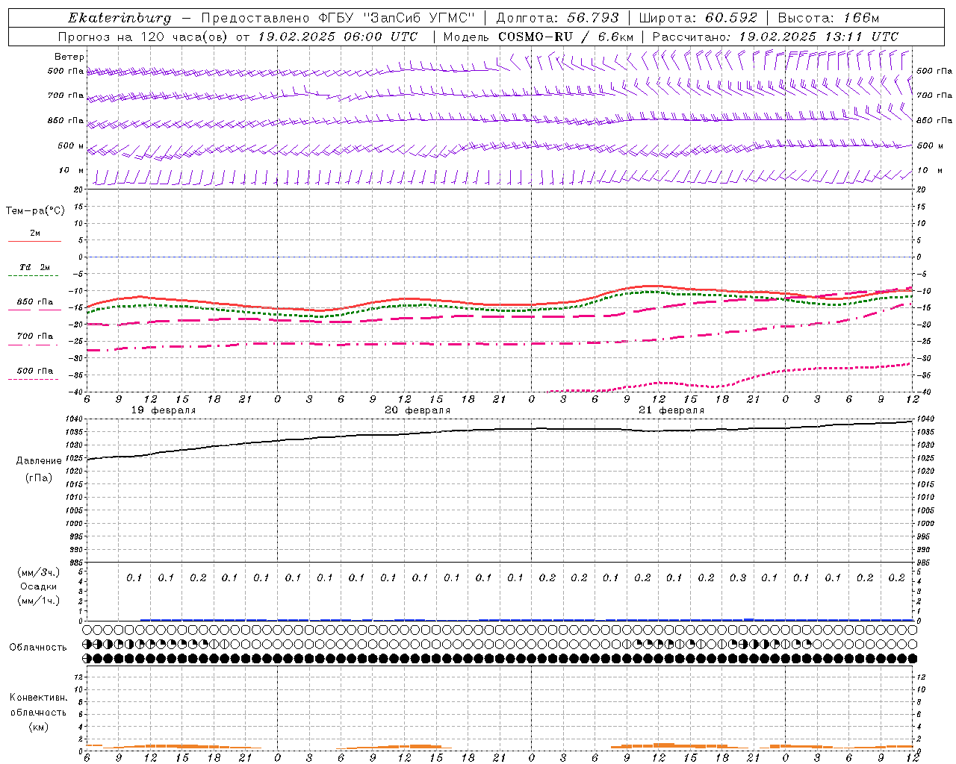The image size is (956, 764).
Task: Click the 'Давление' pressure panel label
Action: (39, 461)
